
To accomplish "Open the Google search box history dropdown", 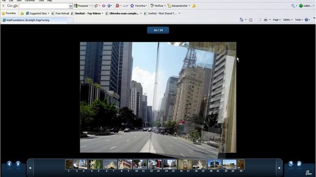I will point(71,6).
